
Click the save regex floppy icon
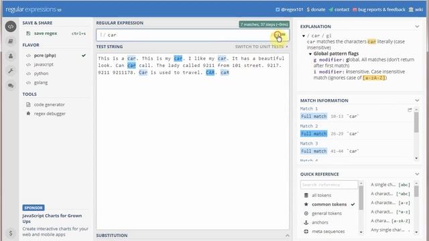[x=28, y=33]
